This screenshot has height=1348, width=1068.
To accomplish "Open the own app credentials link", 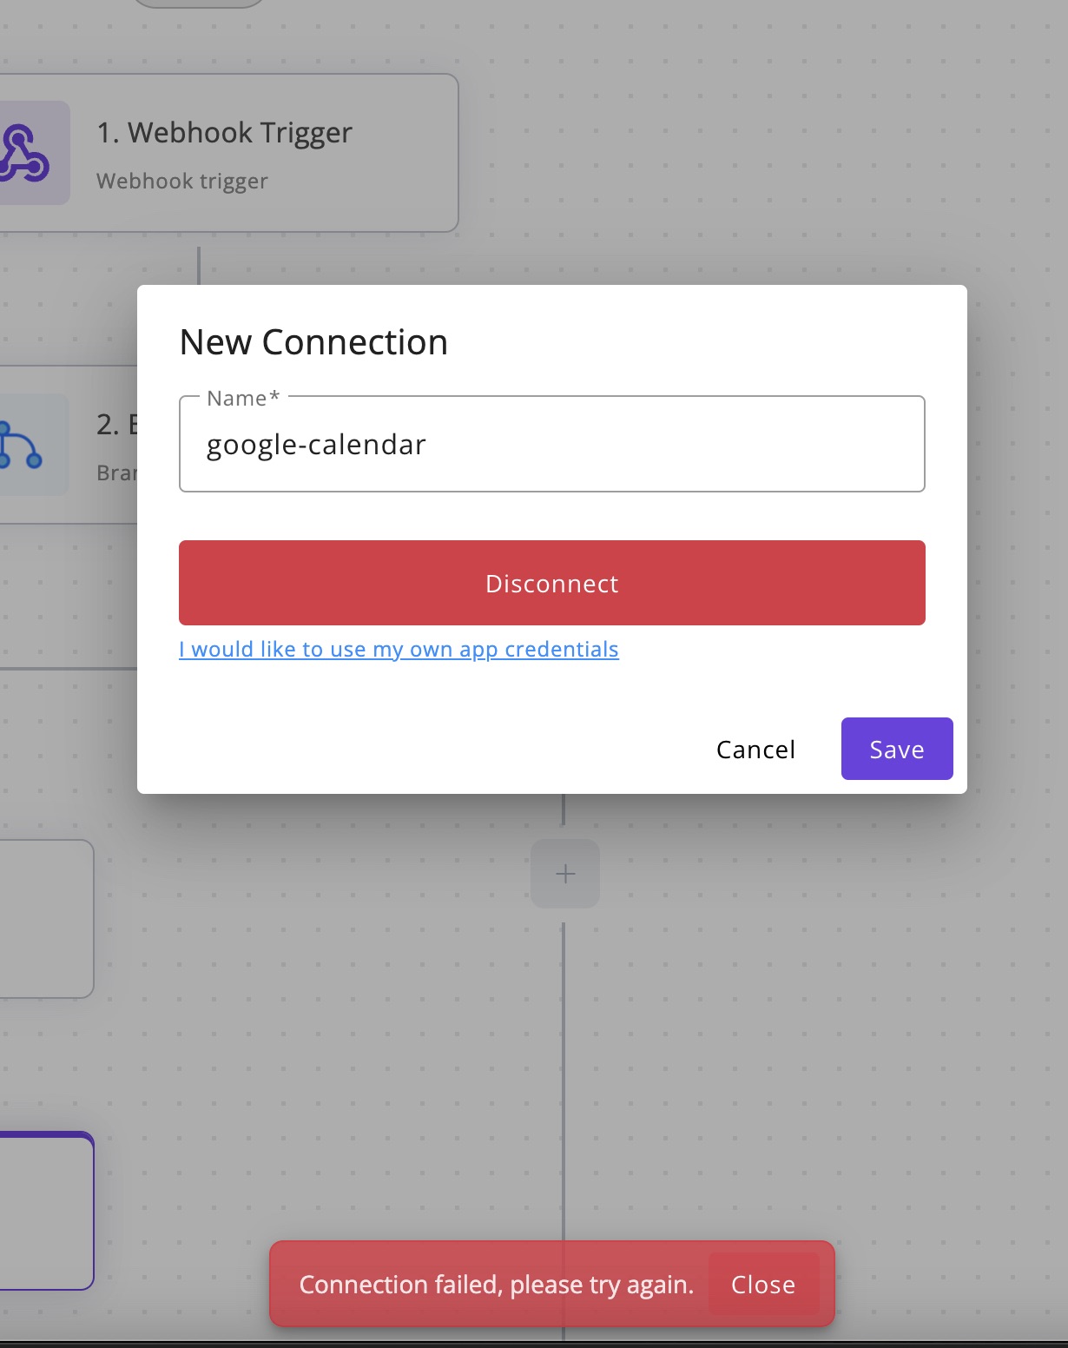I will (399, 650).
